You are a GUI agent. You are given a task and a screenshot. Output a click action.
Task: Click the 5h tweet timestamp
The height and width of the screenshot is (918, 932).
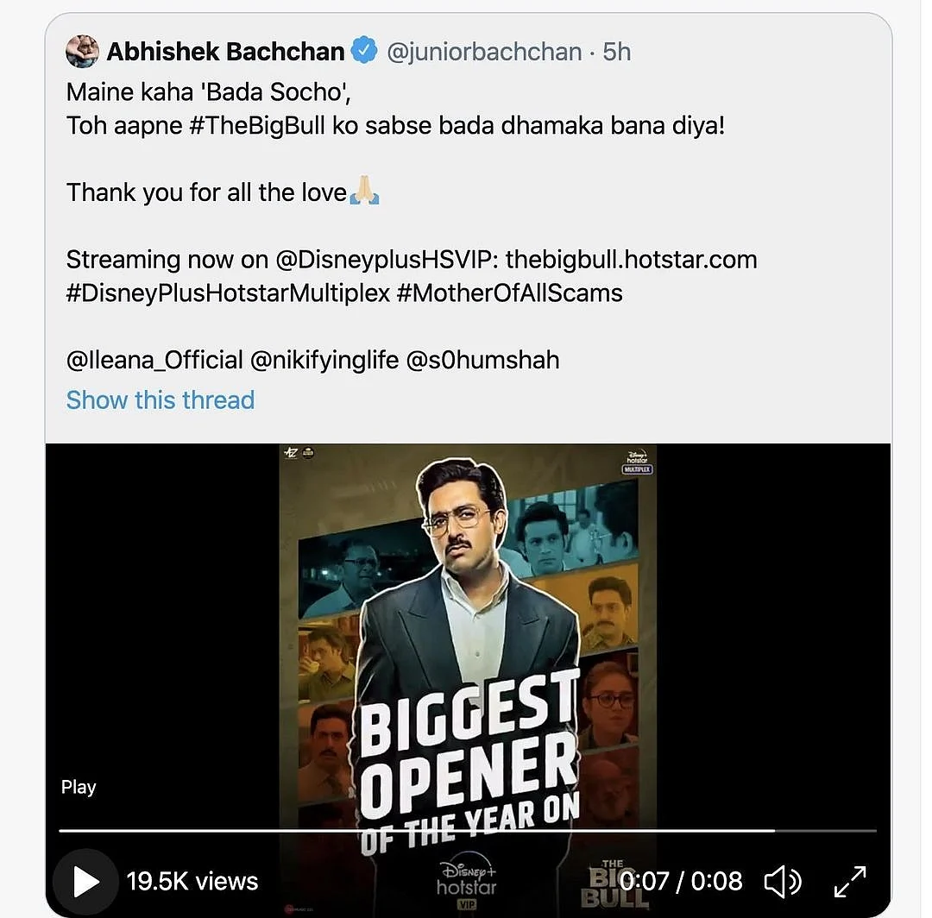pos(616,53)
